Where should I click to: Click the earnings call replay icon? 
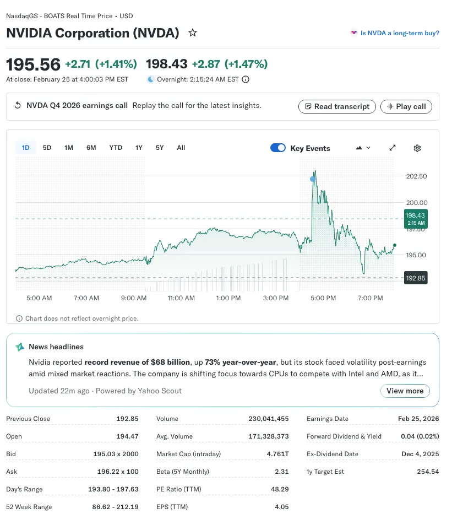[17, 106]
